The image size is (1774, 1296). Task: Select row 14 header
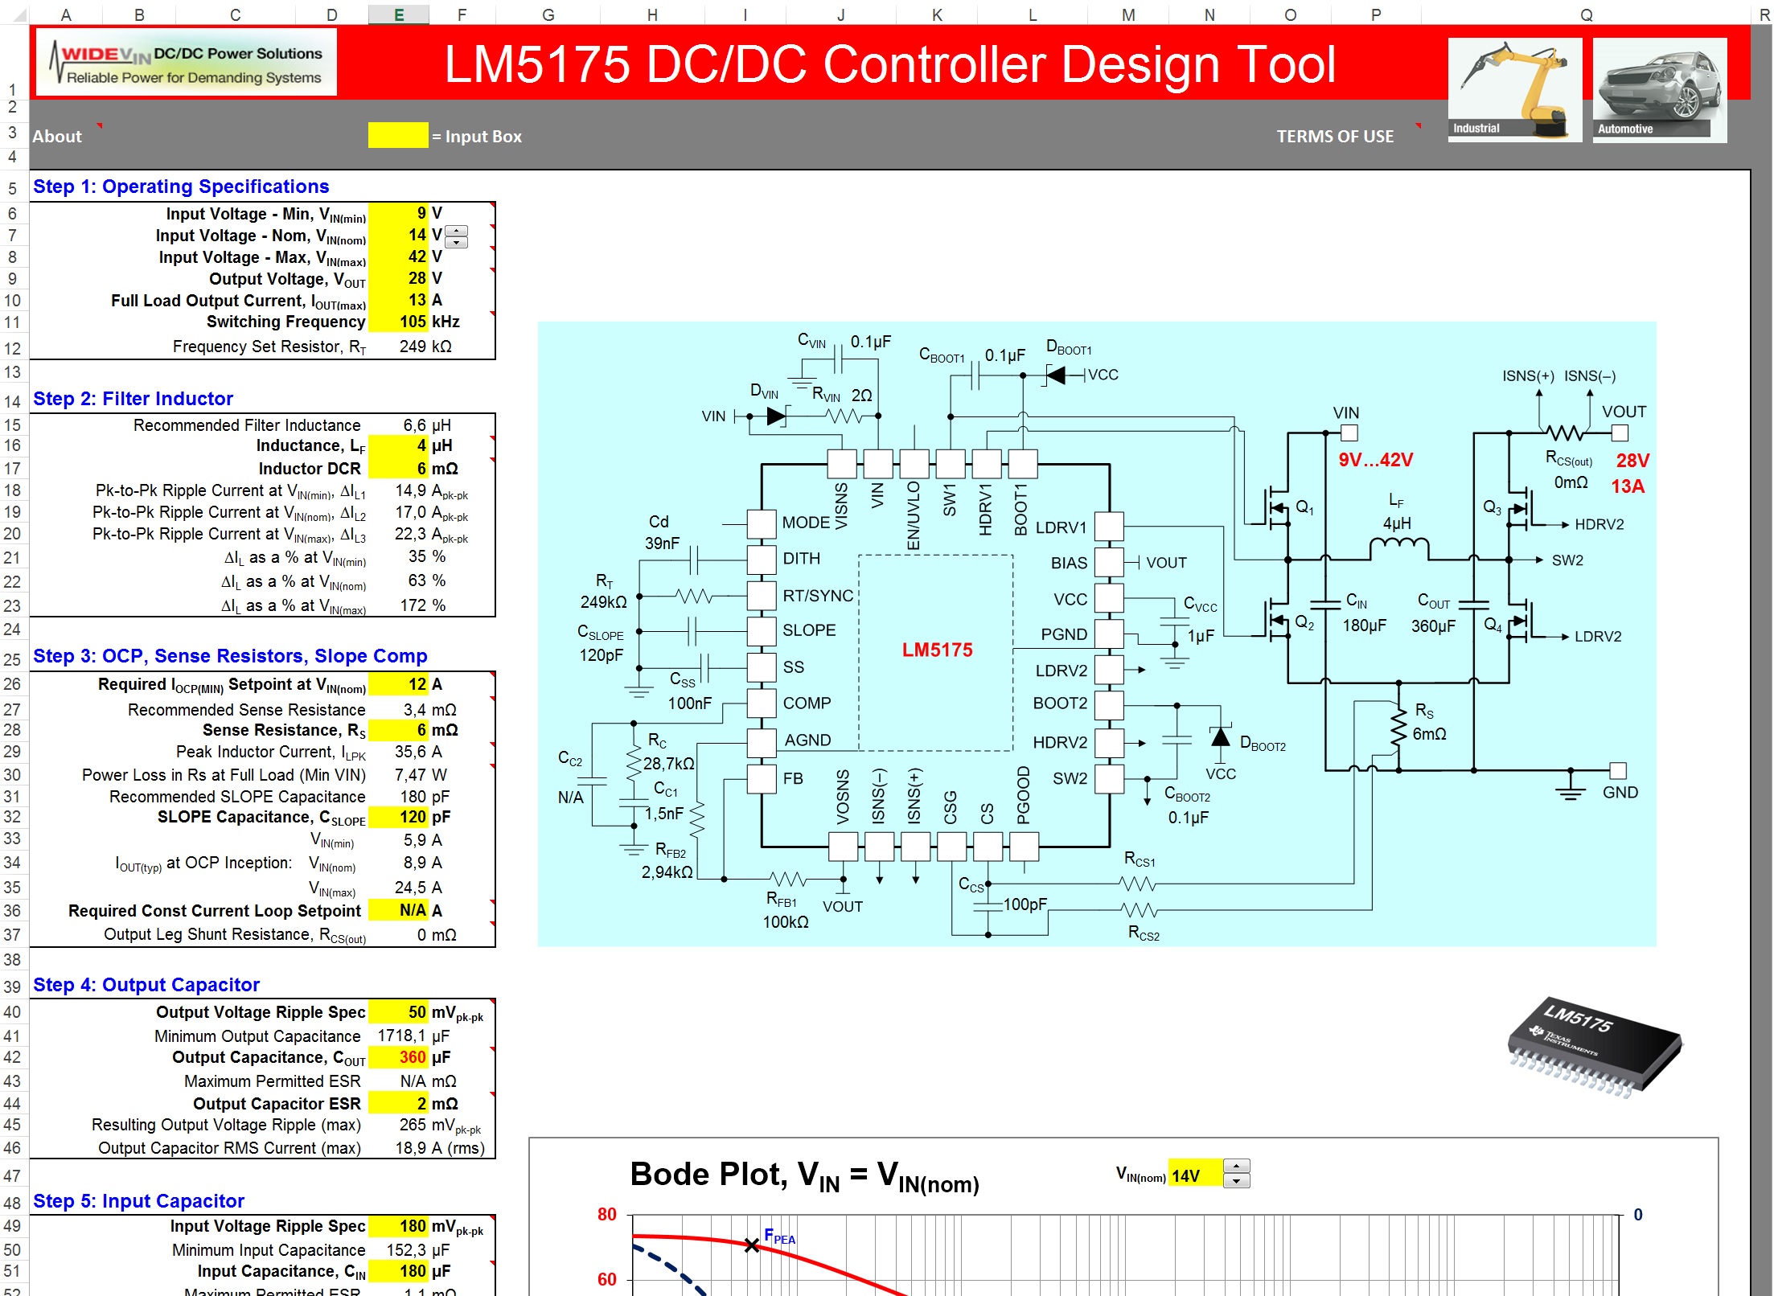click(13, 401)
